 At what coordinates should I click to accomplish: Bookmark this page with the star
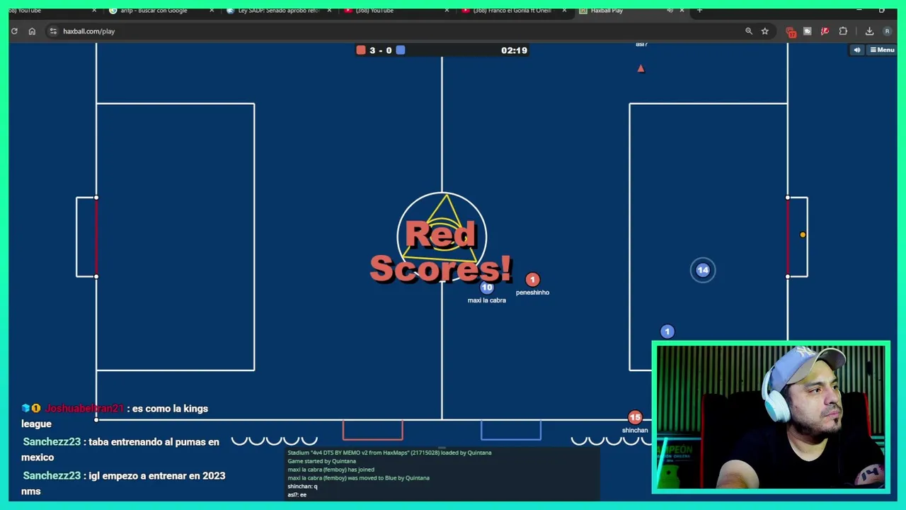click(764, 31)
